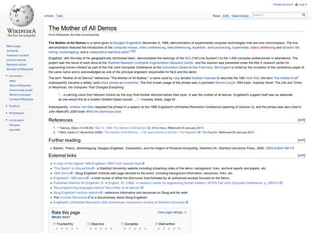Open the snowclone link
The image size is (311, 233).
(131, 83)
